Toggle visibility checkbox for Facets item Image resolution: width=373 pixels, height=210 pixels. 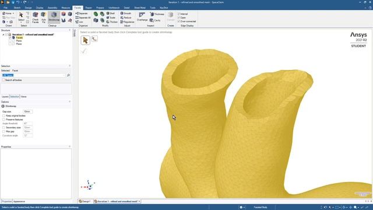coord(10,37)
